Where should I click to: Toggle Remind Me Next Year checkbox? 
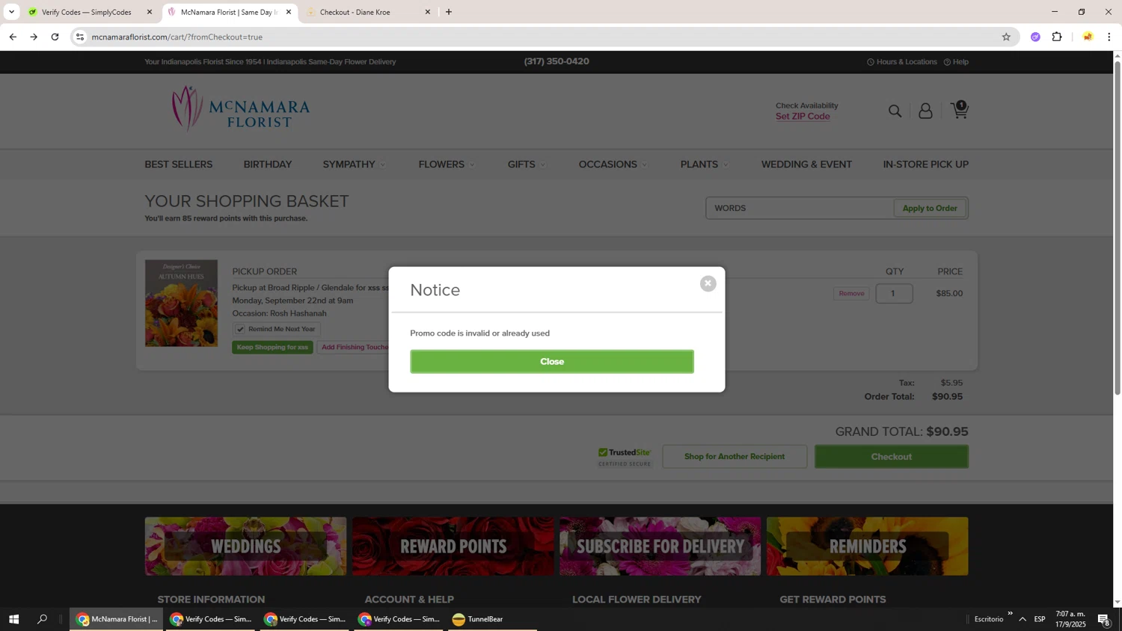click(x=240, y=329)
